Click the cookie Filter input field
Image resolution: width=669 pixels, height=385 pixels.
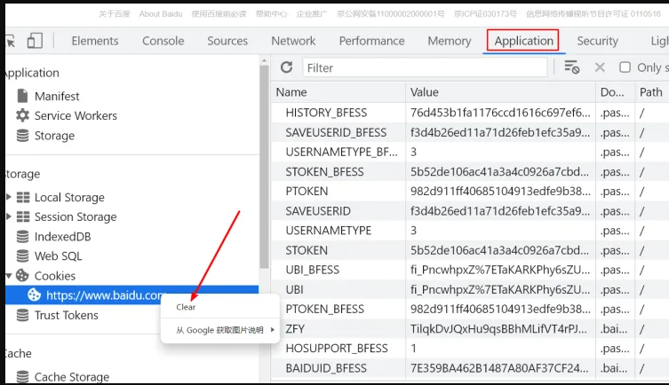coord(425,67)
